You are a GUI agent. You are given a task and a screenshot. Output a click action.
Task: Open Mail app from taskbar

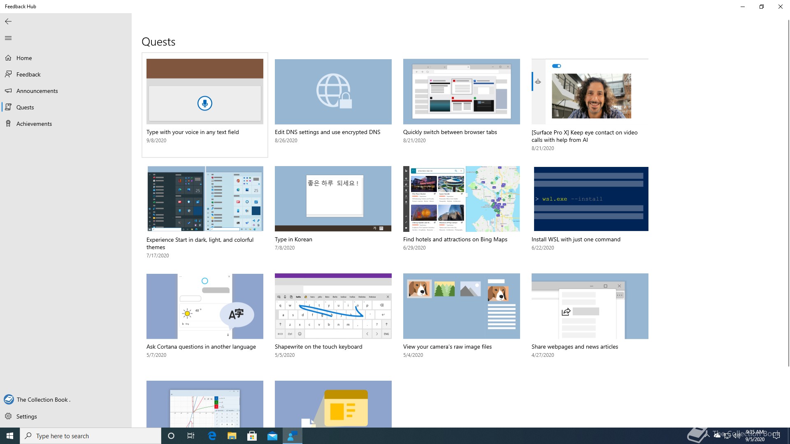272,436
